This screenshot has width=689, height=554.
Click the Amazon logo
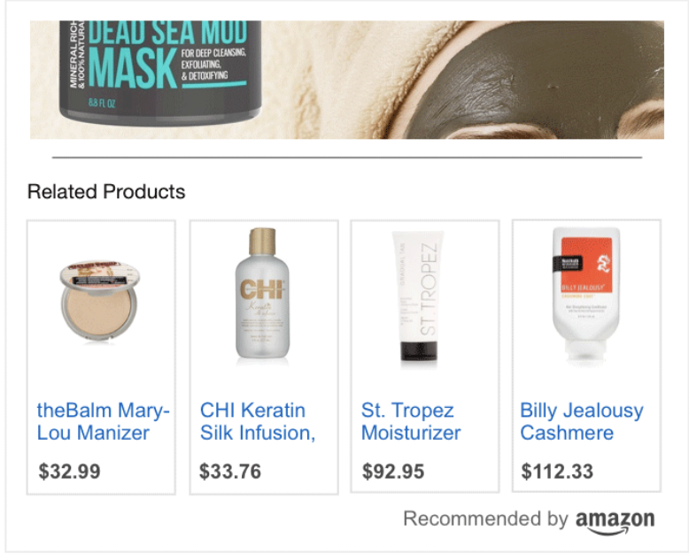click(x=615, y=521)
